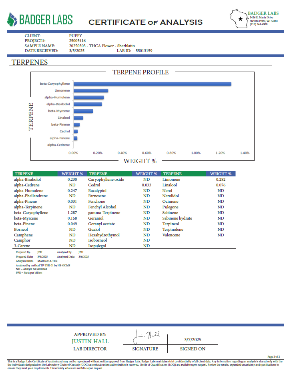291x378 pixels.
Task: Click the star inside the Wisconsin map
Action: (240, 19)
